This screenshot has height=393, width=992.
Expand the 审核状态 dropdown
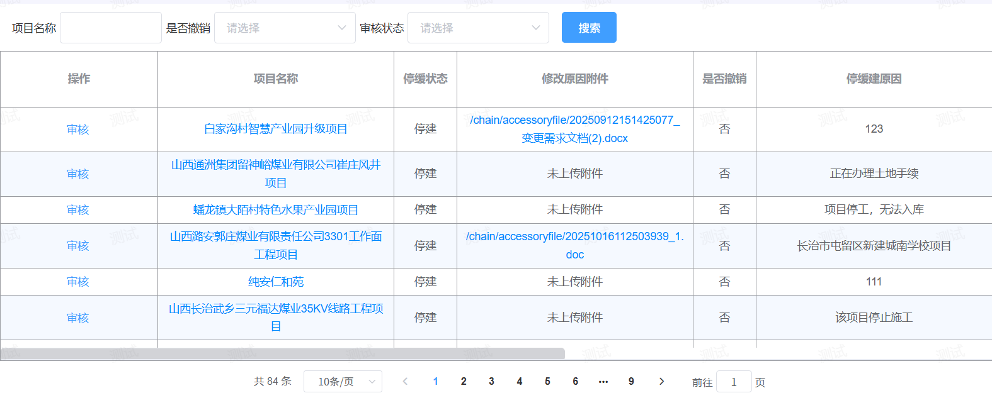[478, 28]
